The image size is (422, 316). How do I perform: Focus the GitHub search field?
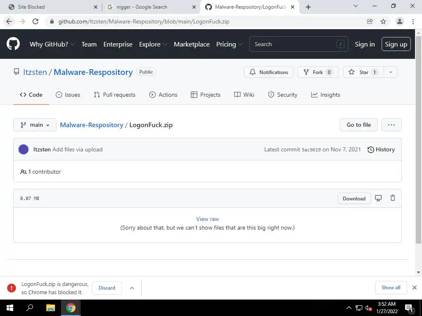(x=298, y=44)
